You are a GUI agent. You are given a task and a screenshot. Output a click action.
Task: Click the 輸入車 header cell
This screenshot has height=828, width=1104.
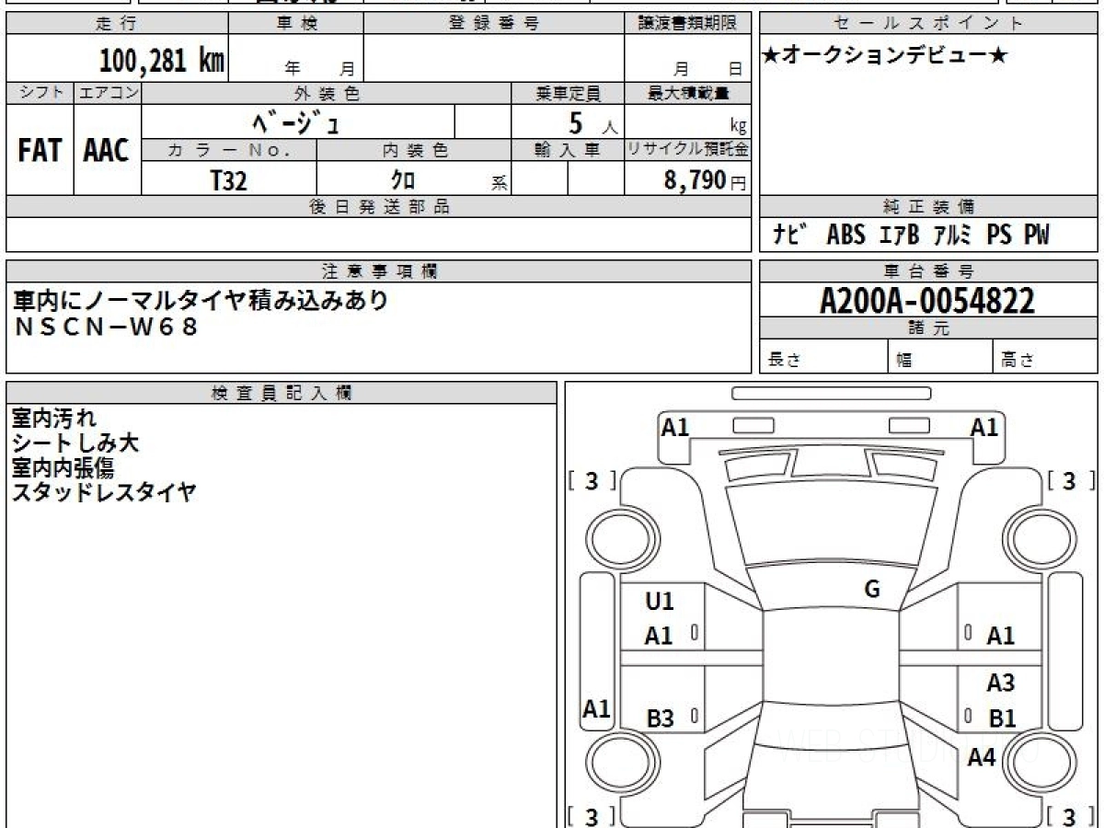coord(568,150)
